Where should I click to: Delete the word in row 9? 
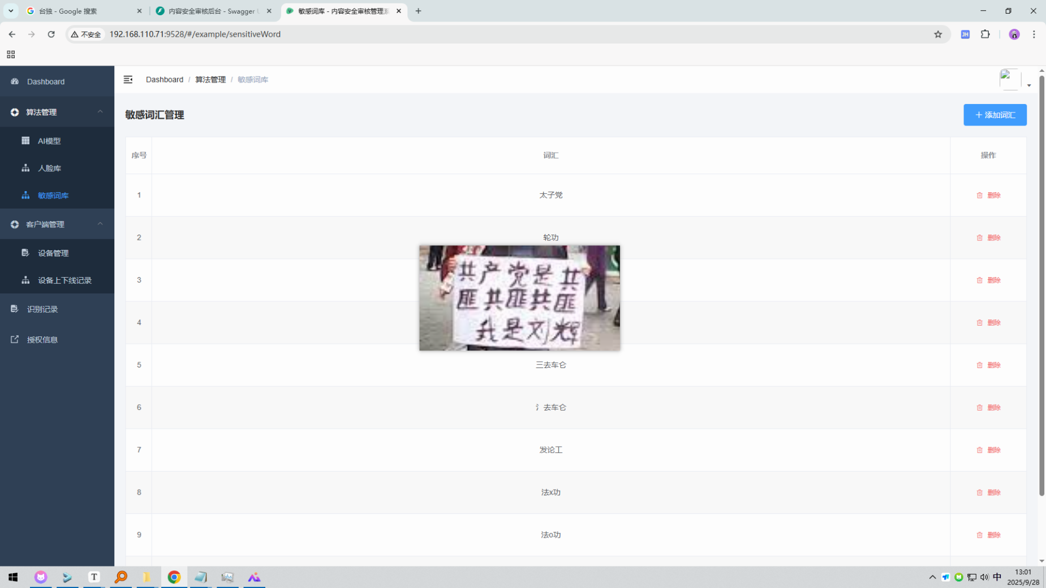coord(988,535)
